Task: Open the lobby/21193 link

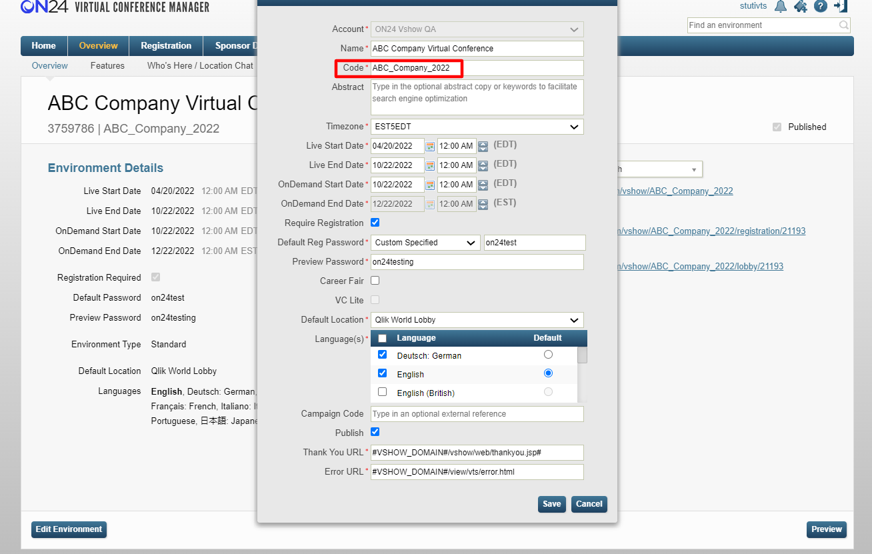Action: coord(701,267)
